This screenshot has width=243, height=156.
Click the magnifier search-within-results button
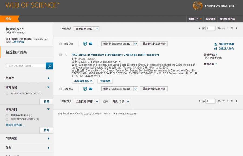coord(49,66)
